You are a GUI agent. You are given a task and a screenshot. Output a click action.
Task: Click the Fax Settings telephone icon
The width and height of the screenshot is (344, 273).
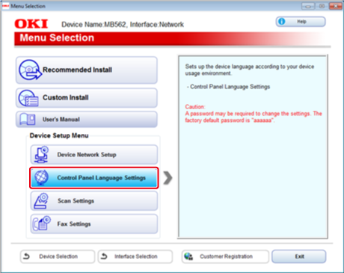(41, 224)
